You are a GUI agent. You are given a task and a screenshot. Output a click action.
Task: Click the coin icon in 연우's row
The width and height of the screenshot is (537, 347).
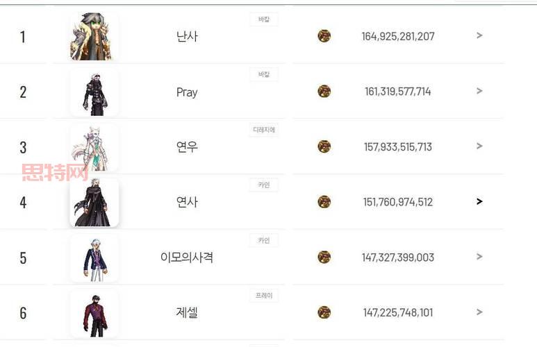[324, 146]
